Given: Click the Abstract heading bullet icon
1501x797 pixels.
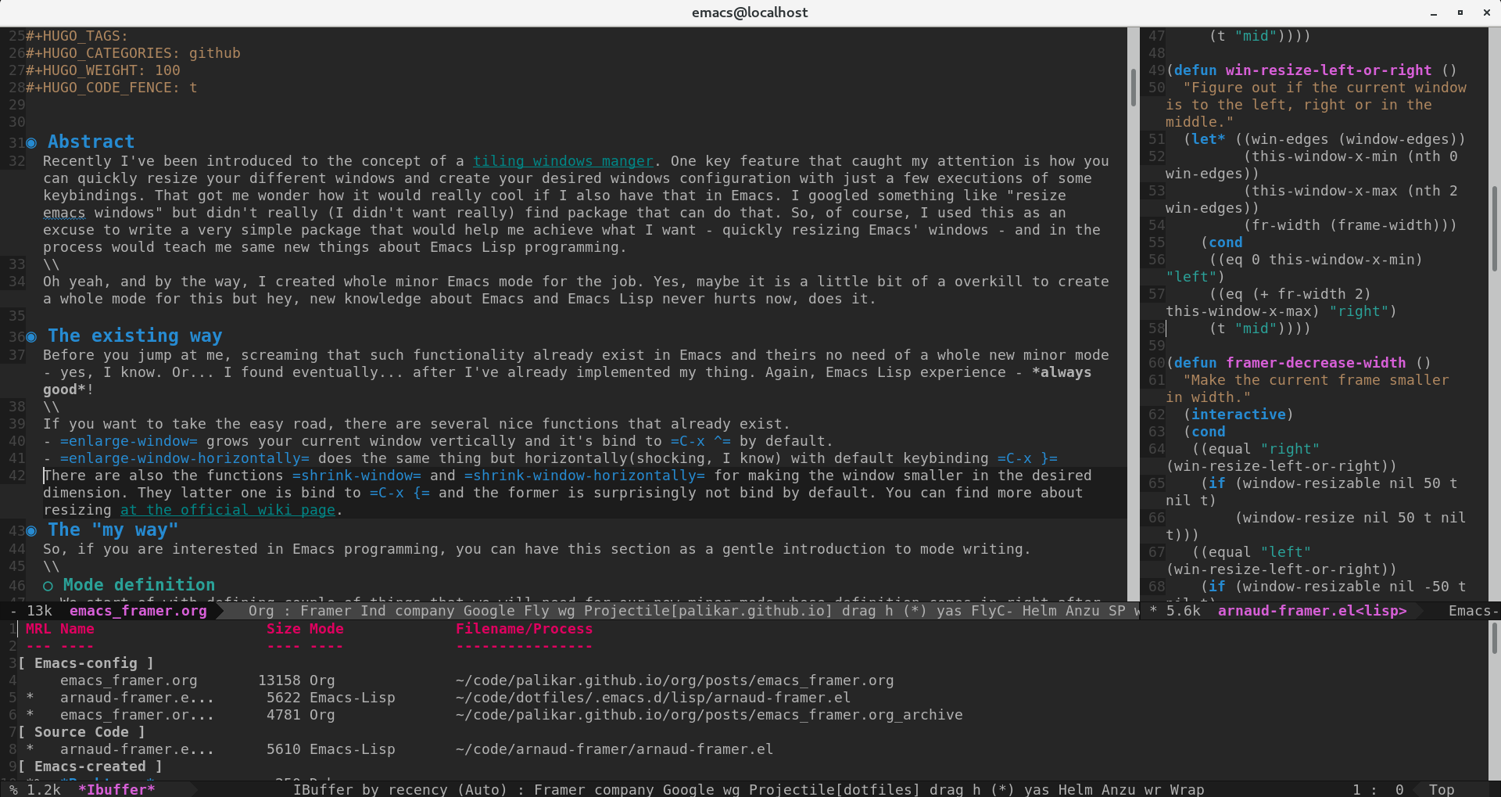Looking at the screenshot, I should coord(31,143).
